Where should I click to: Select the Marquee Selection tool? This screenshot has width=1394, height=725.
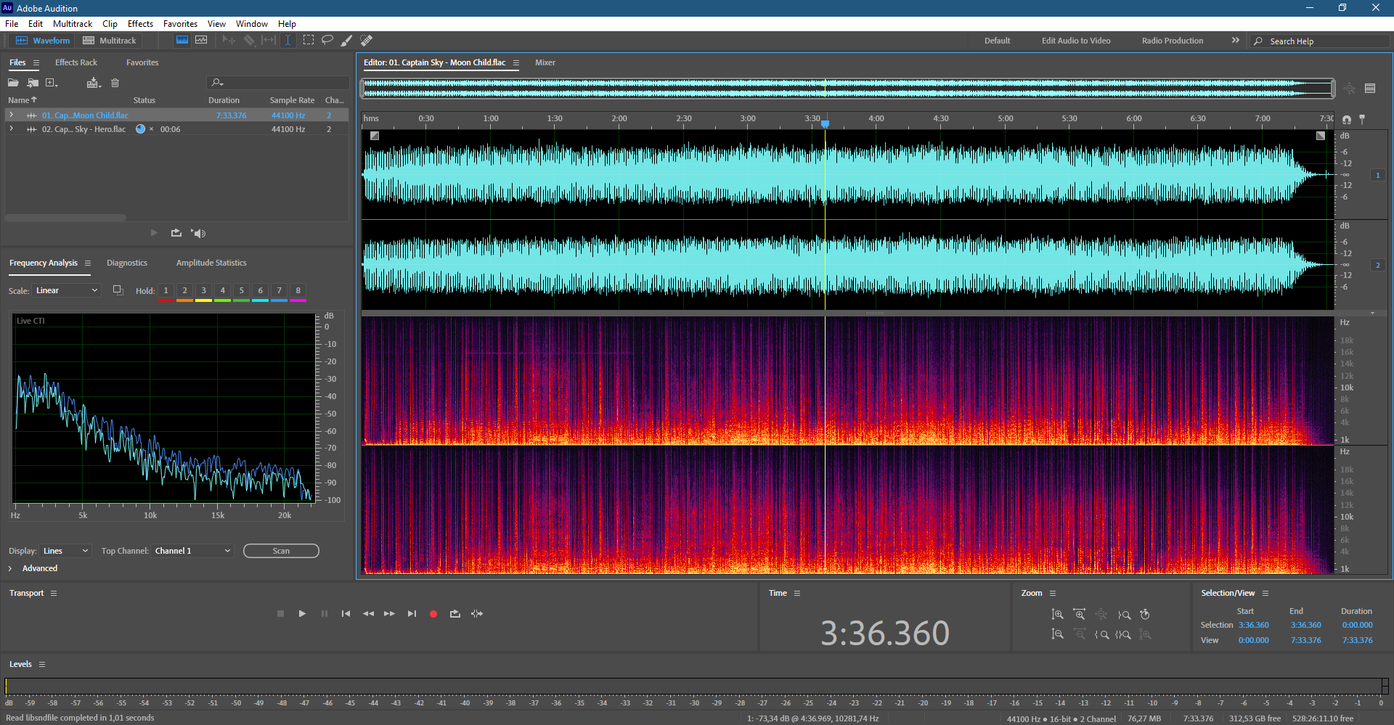309,40
